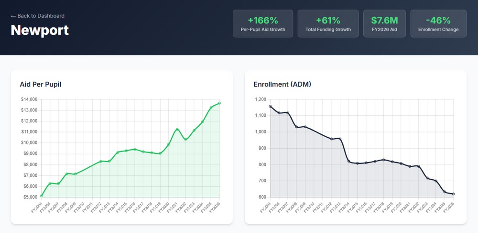Image resolution: width=478 pixels, height=233 pixels.
Task: Click the Enrollment Change stat card
Action: click(x=438, y=24)
